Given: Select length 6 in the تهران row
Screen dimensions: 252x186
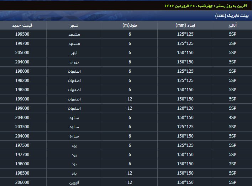Looking at the screenshot, I should 130,62.
